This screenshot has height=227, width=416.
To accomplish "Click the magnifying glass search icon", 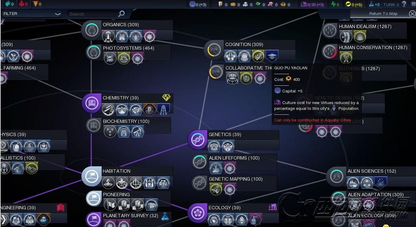I will (122, 14).
